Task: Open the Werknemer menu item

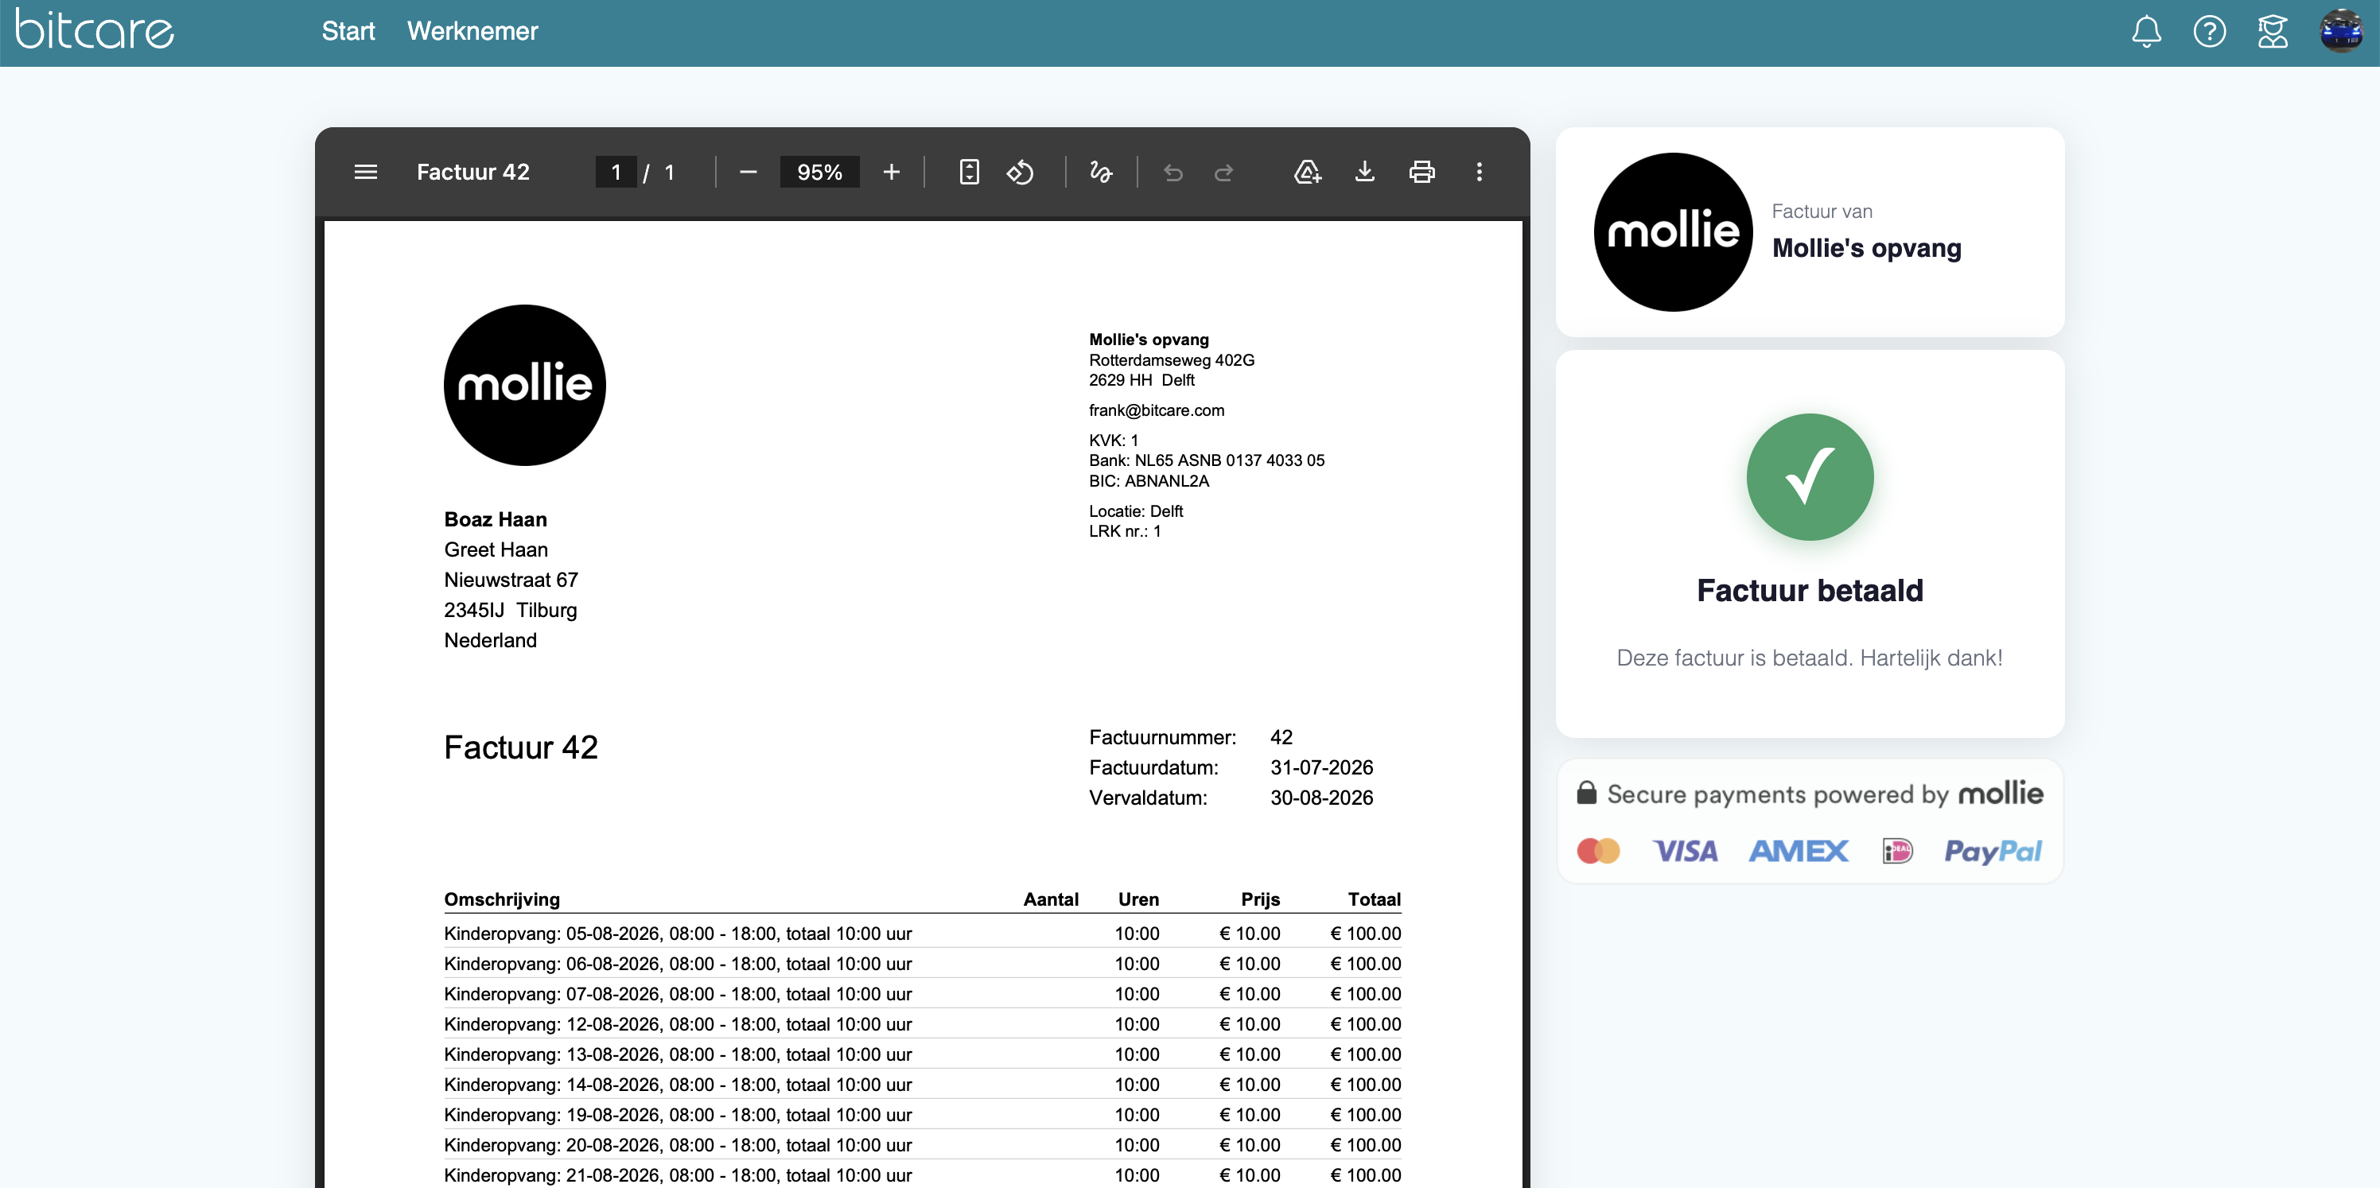Action: [472, 31]
